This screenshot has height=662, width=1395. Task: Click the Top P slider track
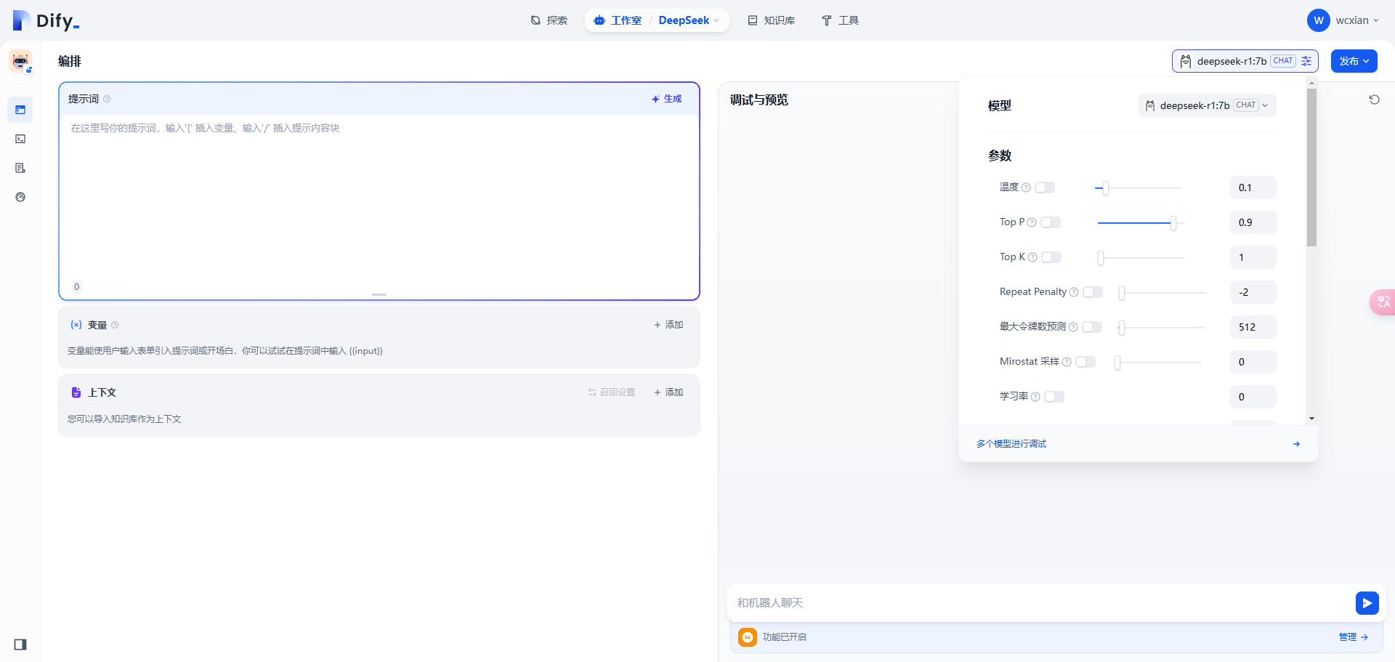(x=1141, y=223)
